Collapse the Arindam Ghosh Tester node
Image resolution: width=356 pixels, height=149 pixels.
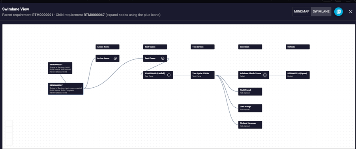coord(265,75)
